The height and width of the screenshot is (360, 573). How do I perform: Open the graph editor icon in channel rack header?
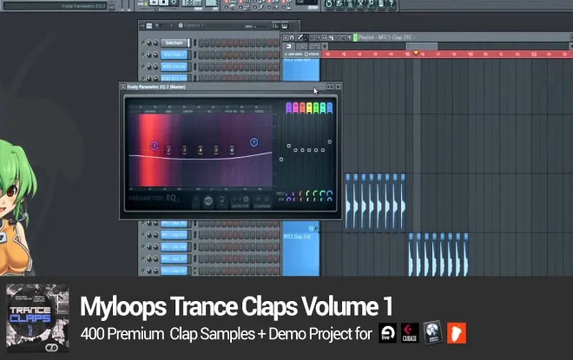click(275, 25)
